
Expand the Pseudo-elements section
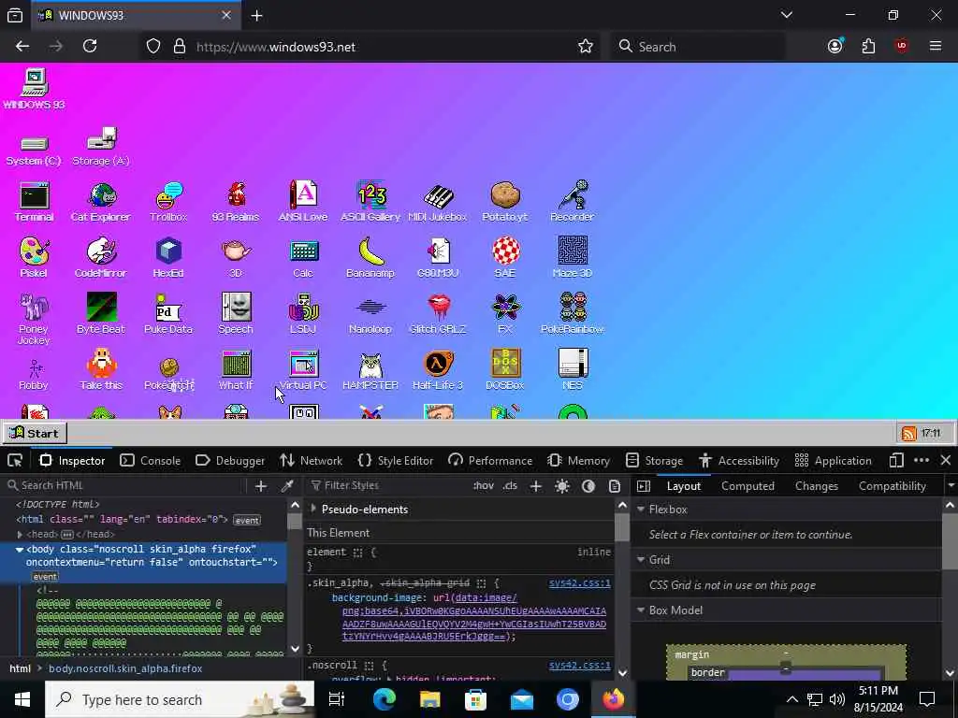313,509
